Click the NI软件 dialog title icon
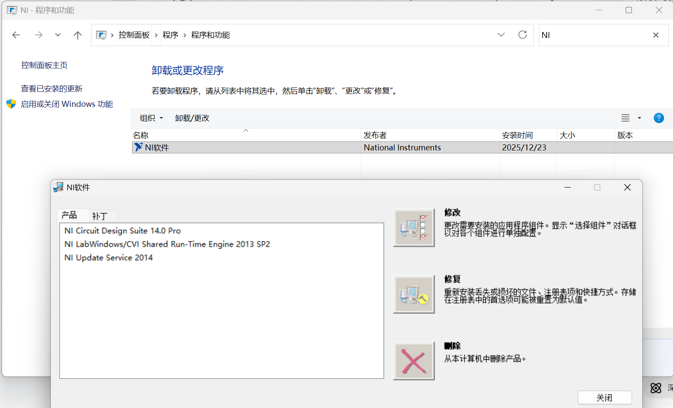This screenshot has width=673, height=408. coord(59,187)
